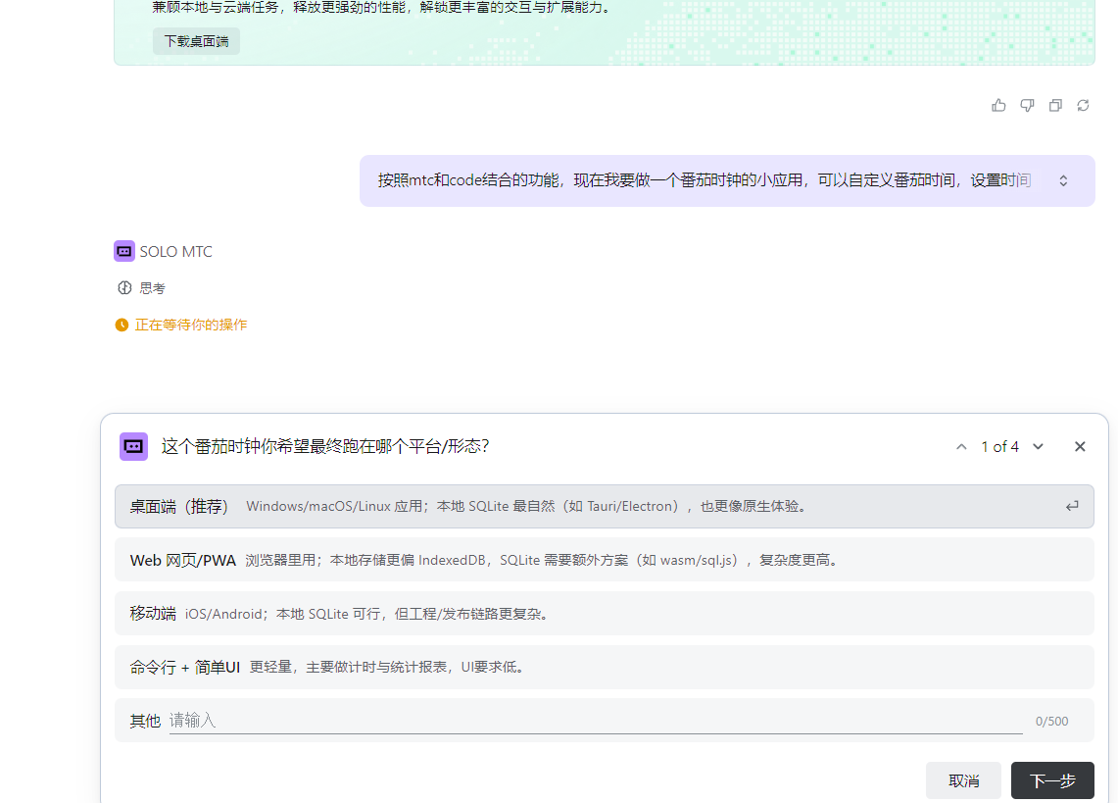Image resolution: width=1118 pixels, height=803 pixels.
Task: Click the 下一步 button
Action: [1052, 780]
